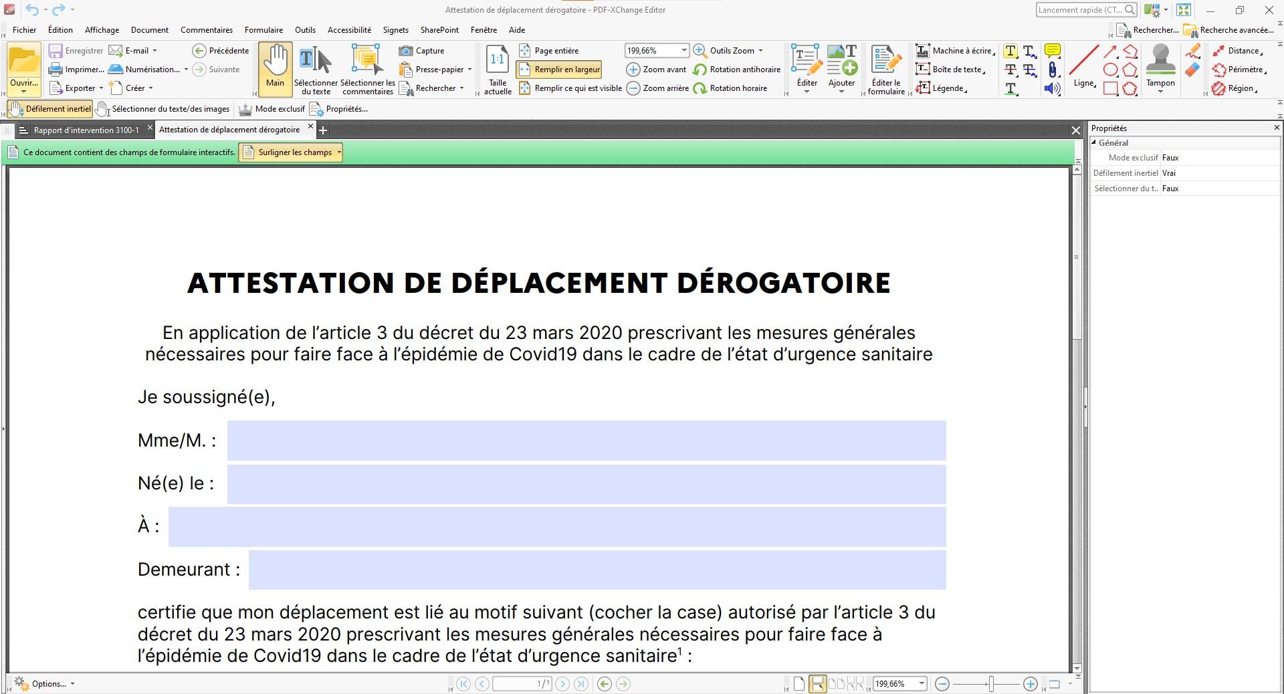1284x694 pixels.
Task: Open the zoom percentage dropdown in toolbar
Action: (684, 51)
